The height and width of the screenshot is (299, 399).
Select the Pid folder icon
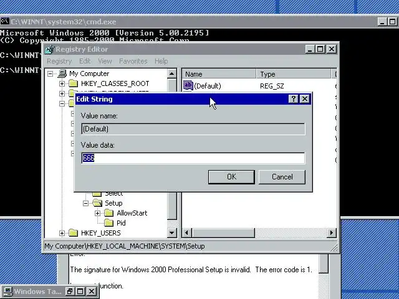(108, 223)
